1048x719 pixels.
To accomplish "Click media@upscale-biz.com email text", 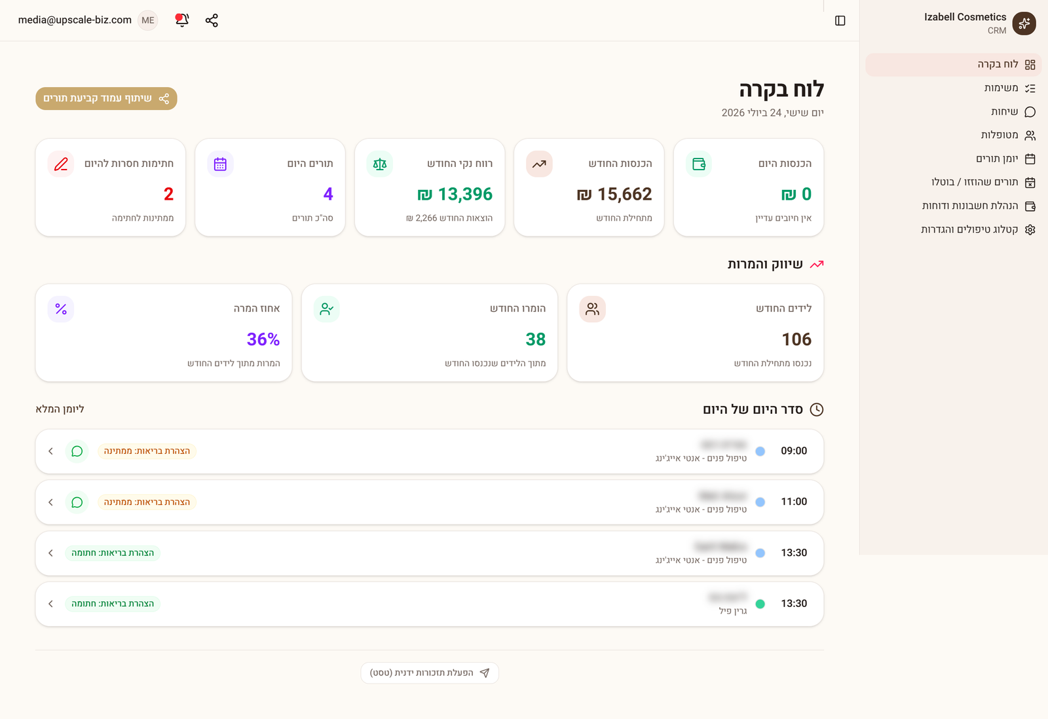I will (75, 20).
